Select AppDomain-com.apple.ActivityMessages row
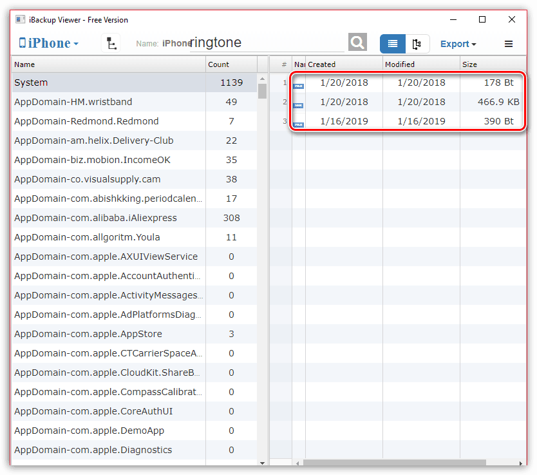 tap(134, 295)
